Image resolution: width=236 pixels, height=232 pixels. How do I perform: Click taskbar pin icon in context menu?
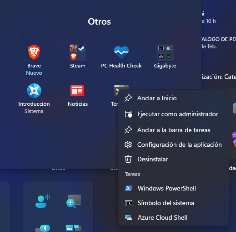coord(128,130)
